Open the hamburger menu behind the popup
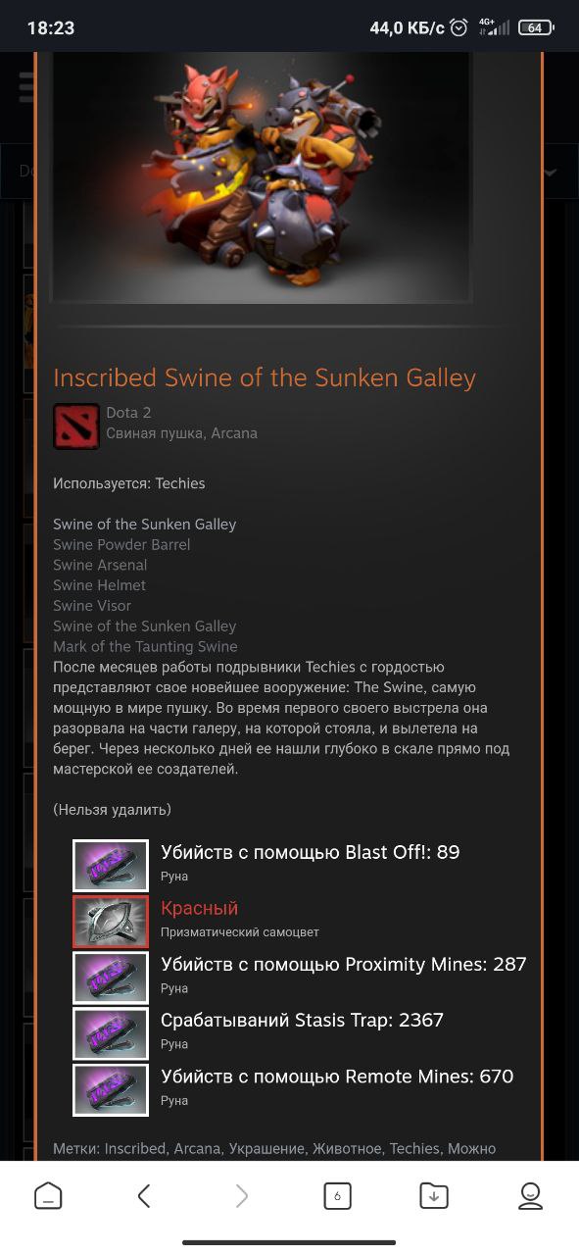 pyautogui.click(x=26, y=86)
